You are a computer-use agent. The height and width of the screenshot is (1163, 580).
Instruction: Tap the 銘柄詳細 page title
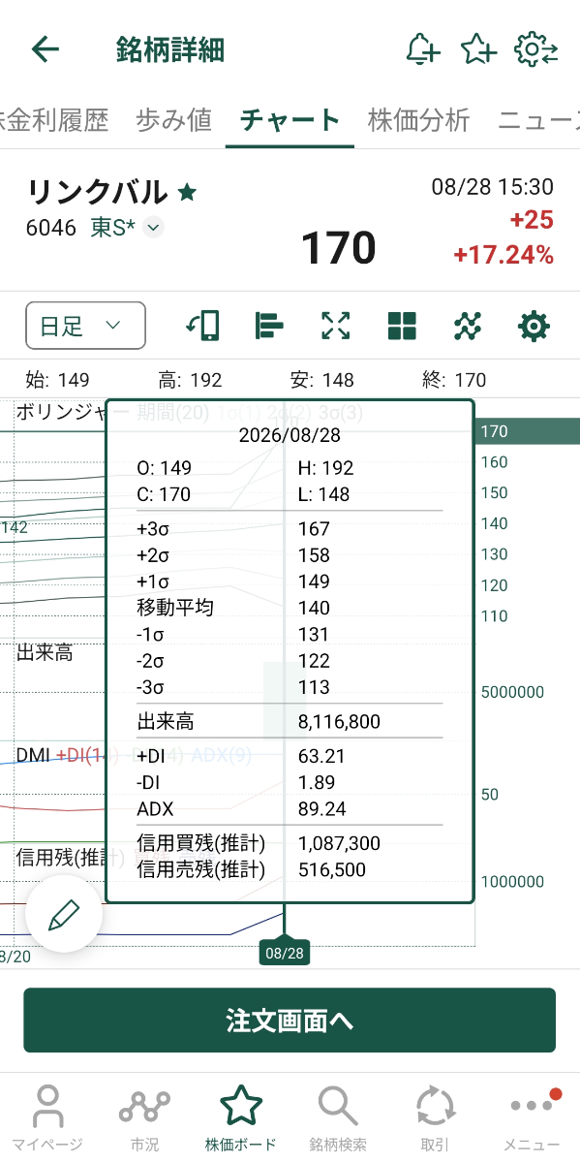(x=170, y=49)
